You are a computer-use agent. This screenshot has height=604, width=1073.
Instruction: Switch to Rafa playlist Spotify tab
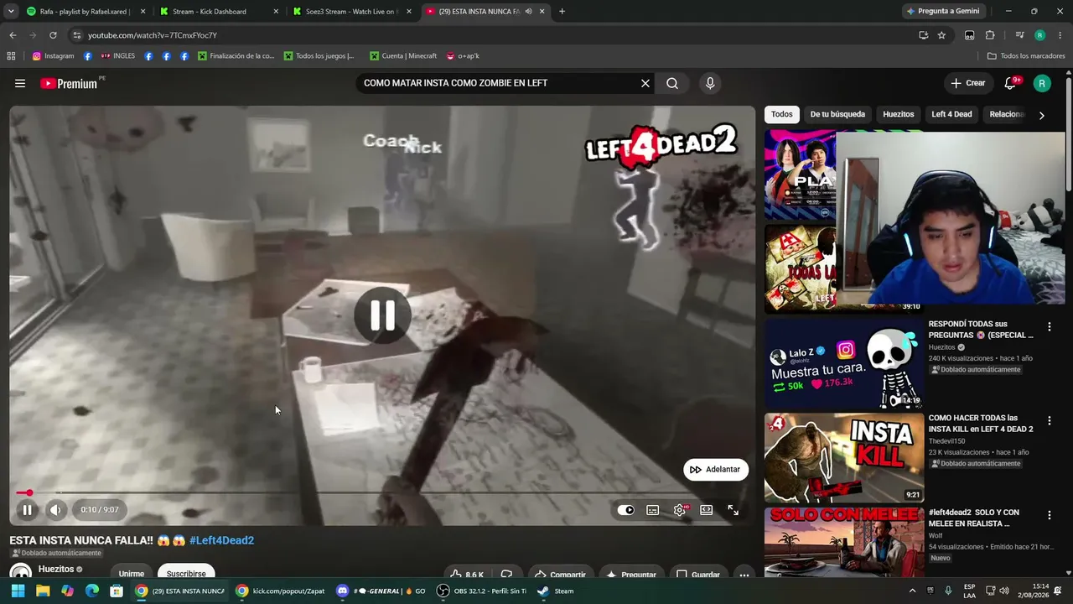[x=86, y=12]
